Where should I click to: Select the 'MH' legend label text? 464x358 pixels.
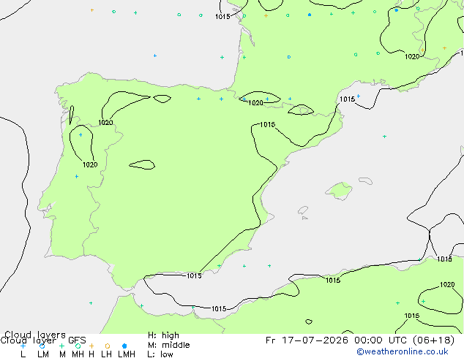[78, 354]
